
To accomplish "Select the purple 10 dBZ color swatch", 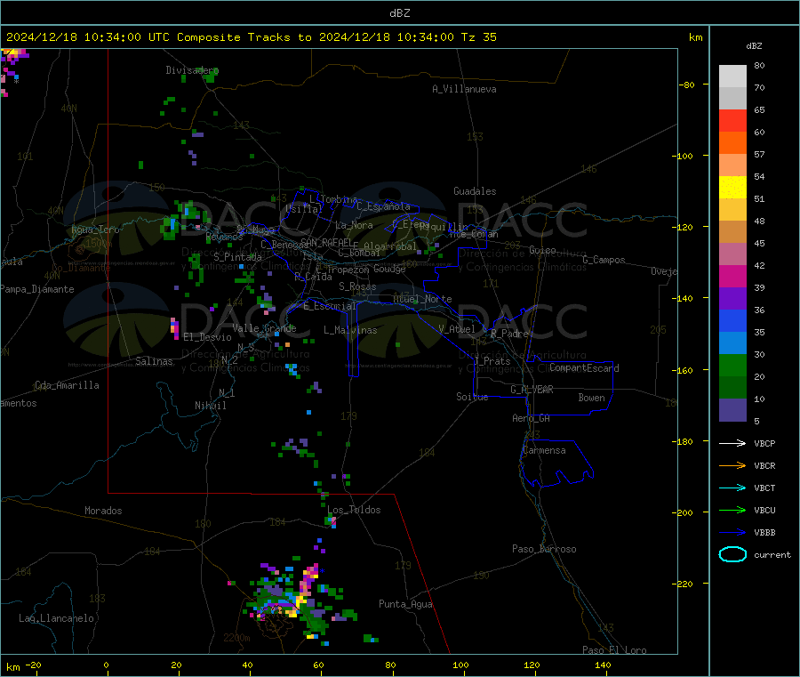I will 732,409.
